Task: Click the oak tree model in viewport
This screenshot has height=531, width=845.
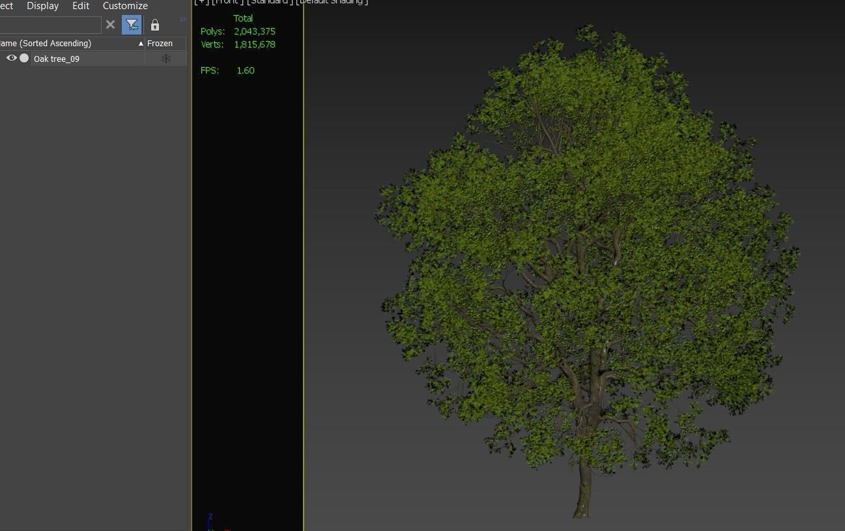Action: pos(586,270)
